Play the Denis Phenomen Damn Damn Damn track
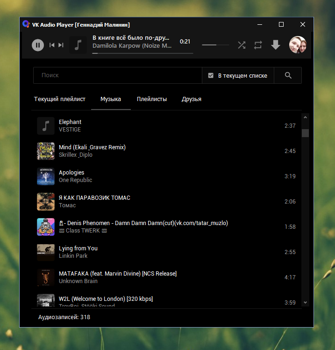335x350 pixels. click(166, 226)
